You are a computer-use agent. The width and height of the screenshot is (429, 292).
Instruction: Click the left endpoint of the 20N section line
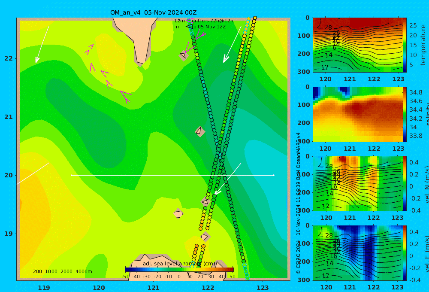(x=71, y=175)
